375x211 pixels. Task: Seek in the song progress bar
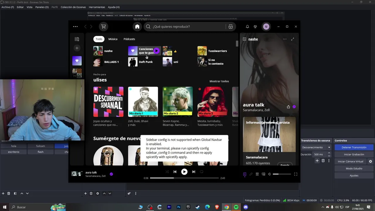pos(184,178)
